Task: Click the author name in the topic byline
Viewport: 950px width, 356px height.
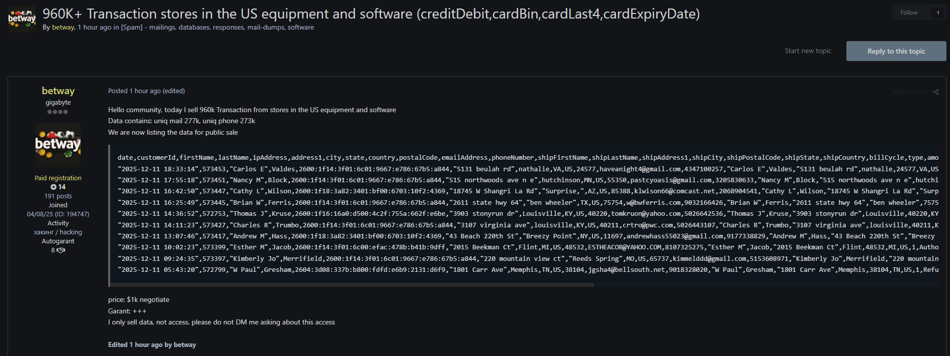Action: point(63,27)
